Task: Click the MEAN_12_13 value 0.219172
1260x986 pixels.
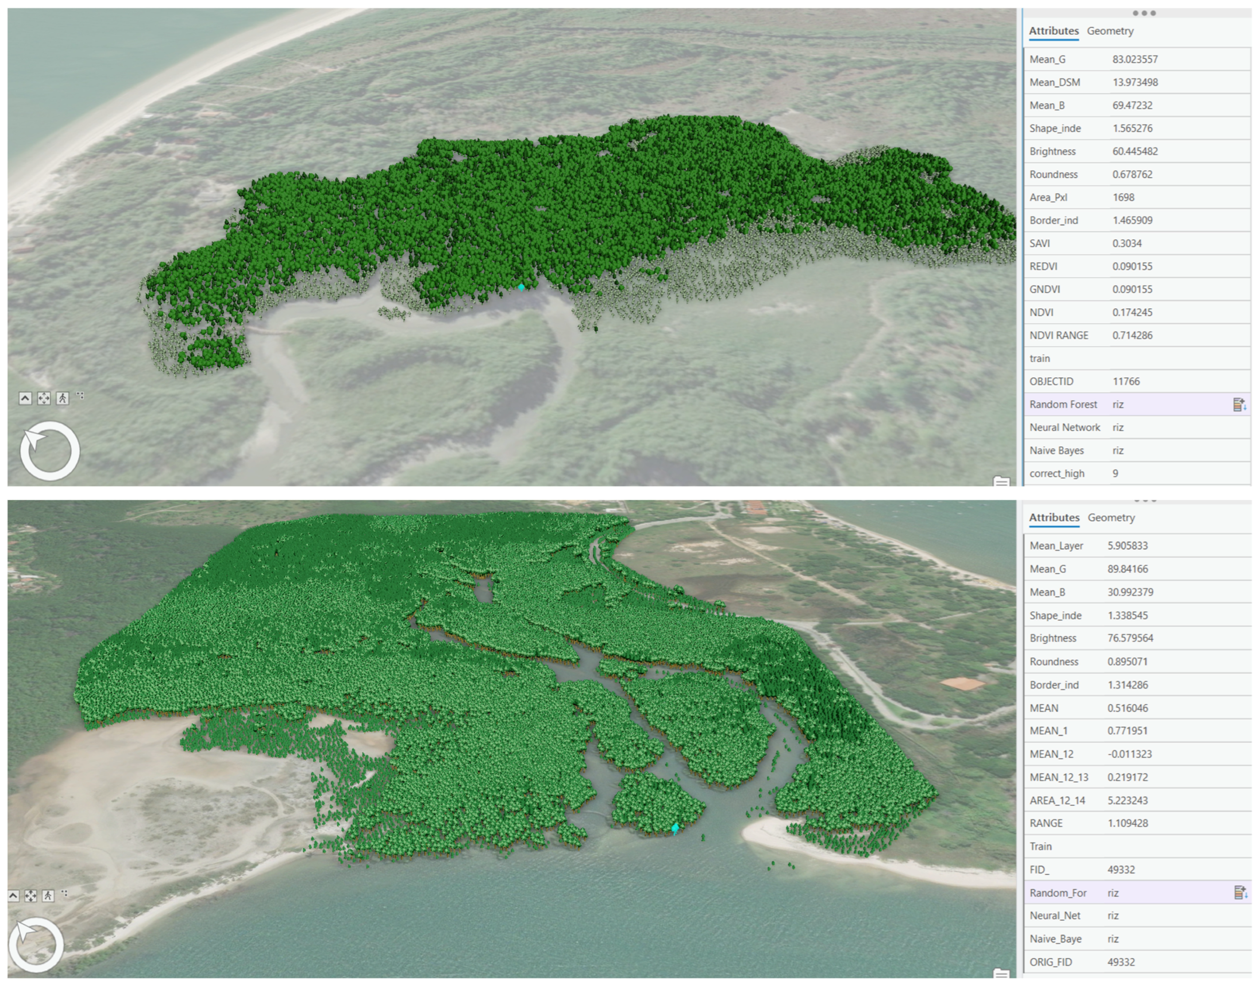Action: 1127,777
